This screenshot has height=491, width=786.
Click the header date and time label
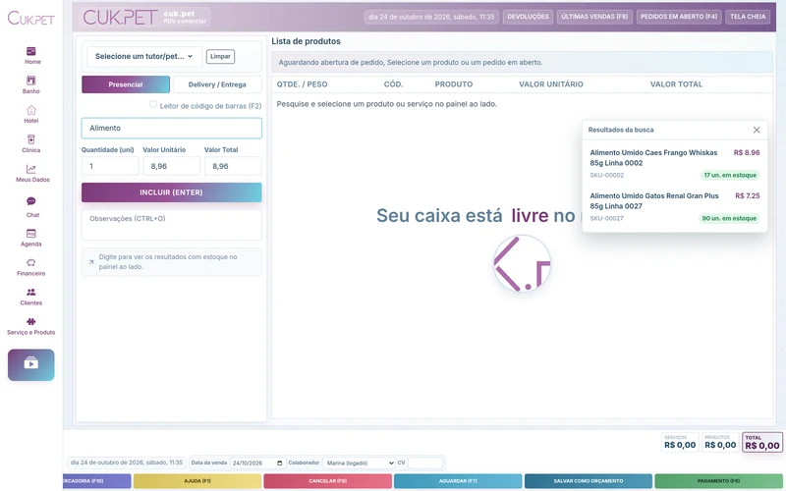click(431, 17)
